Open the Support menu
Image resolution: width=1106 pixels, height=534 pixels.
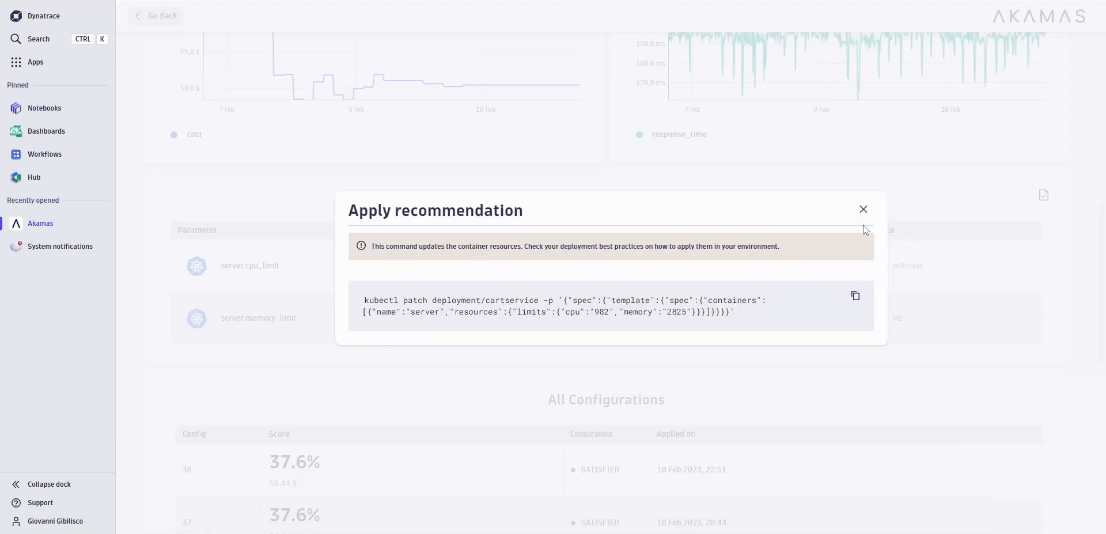coord(40,503)
